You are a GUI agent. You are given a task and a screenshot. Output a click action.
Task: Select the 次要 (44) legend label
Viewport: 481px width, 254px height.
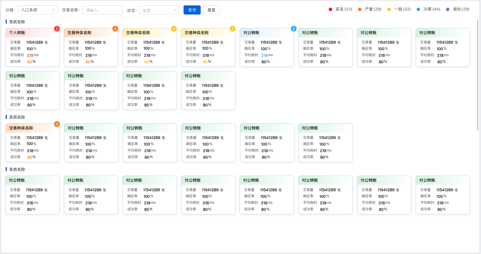432,9
